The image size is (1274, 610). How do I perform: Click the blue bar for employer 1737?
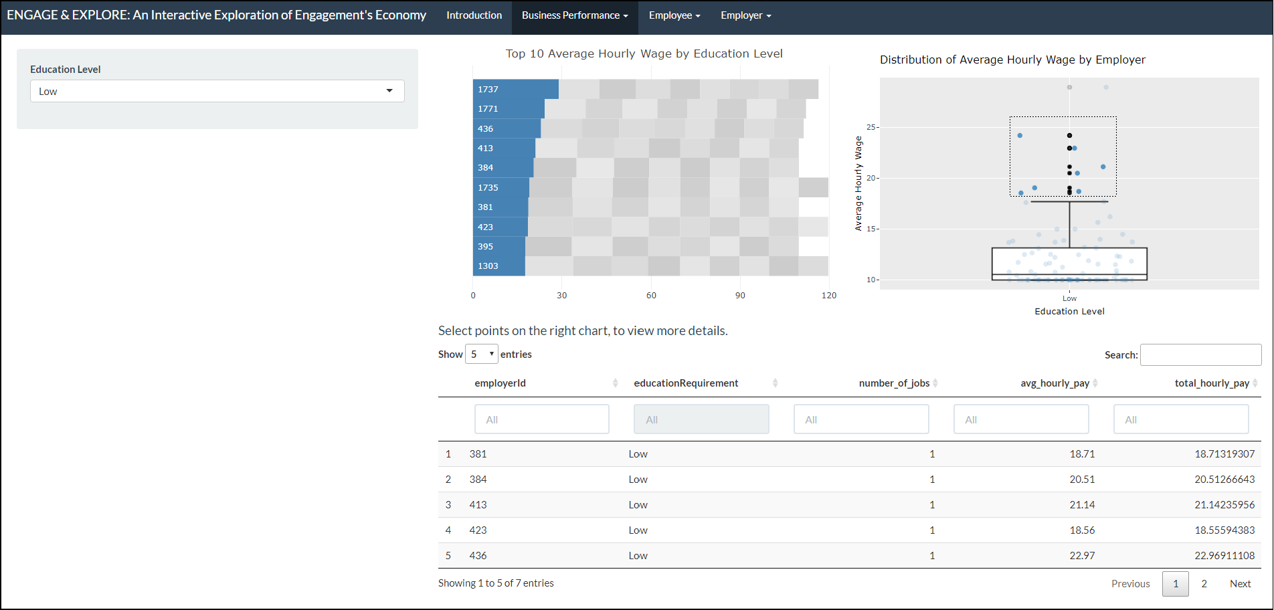(515, 90)
